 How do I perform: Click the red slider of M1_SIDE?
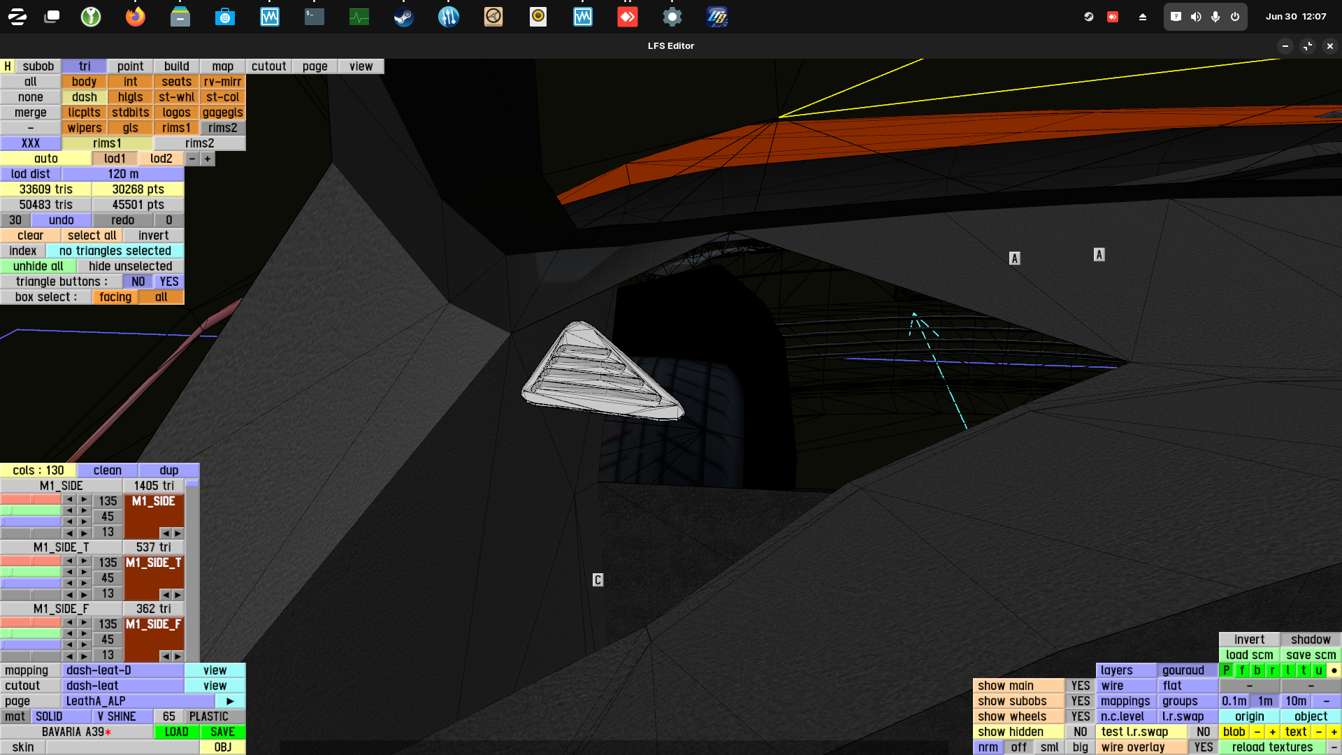pos(31,500)
